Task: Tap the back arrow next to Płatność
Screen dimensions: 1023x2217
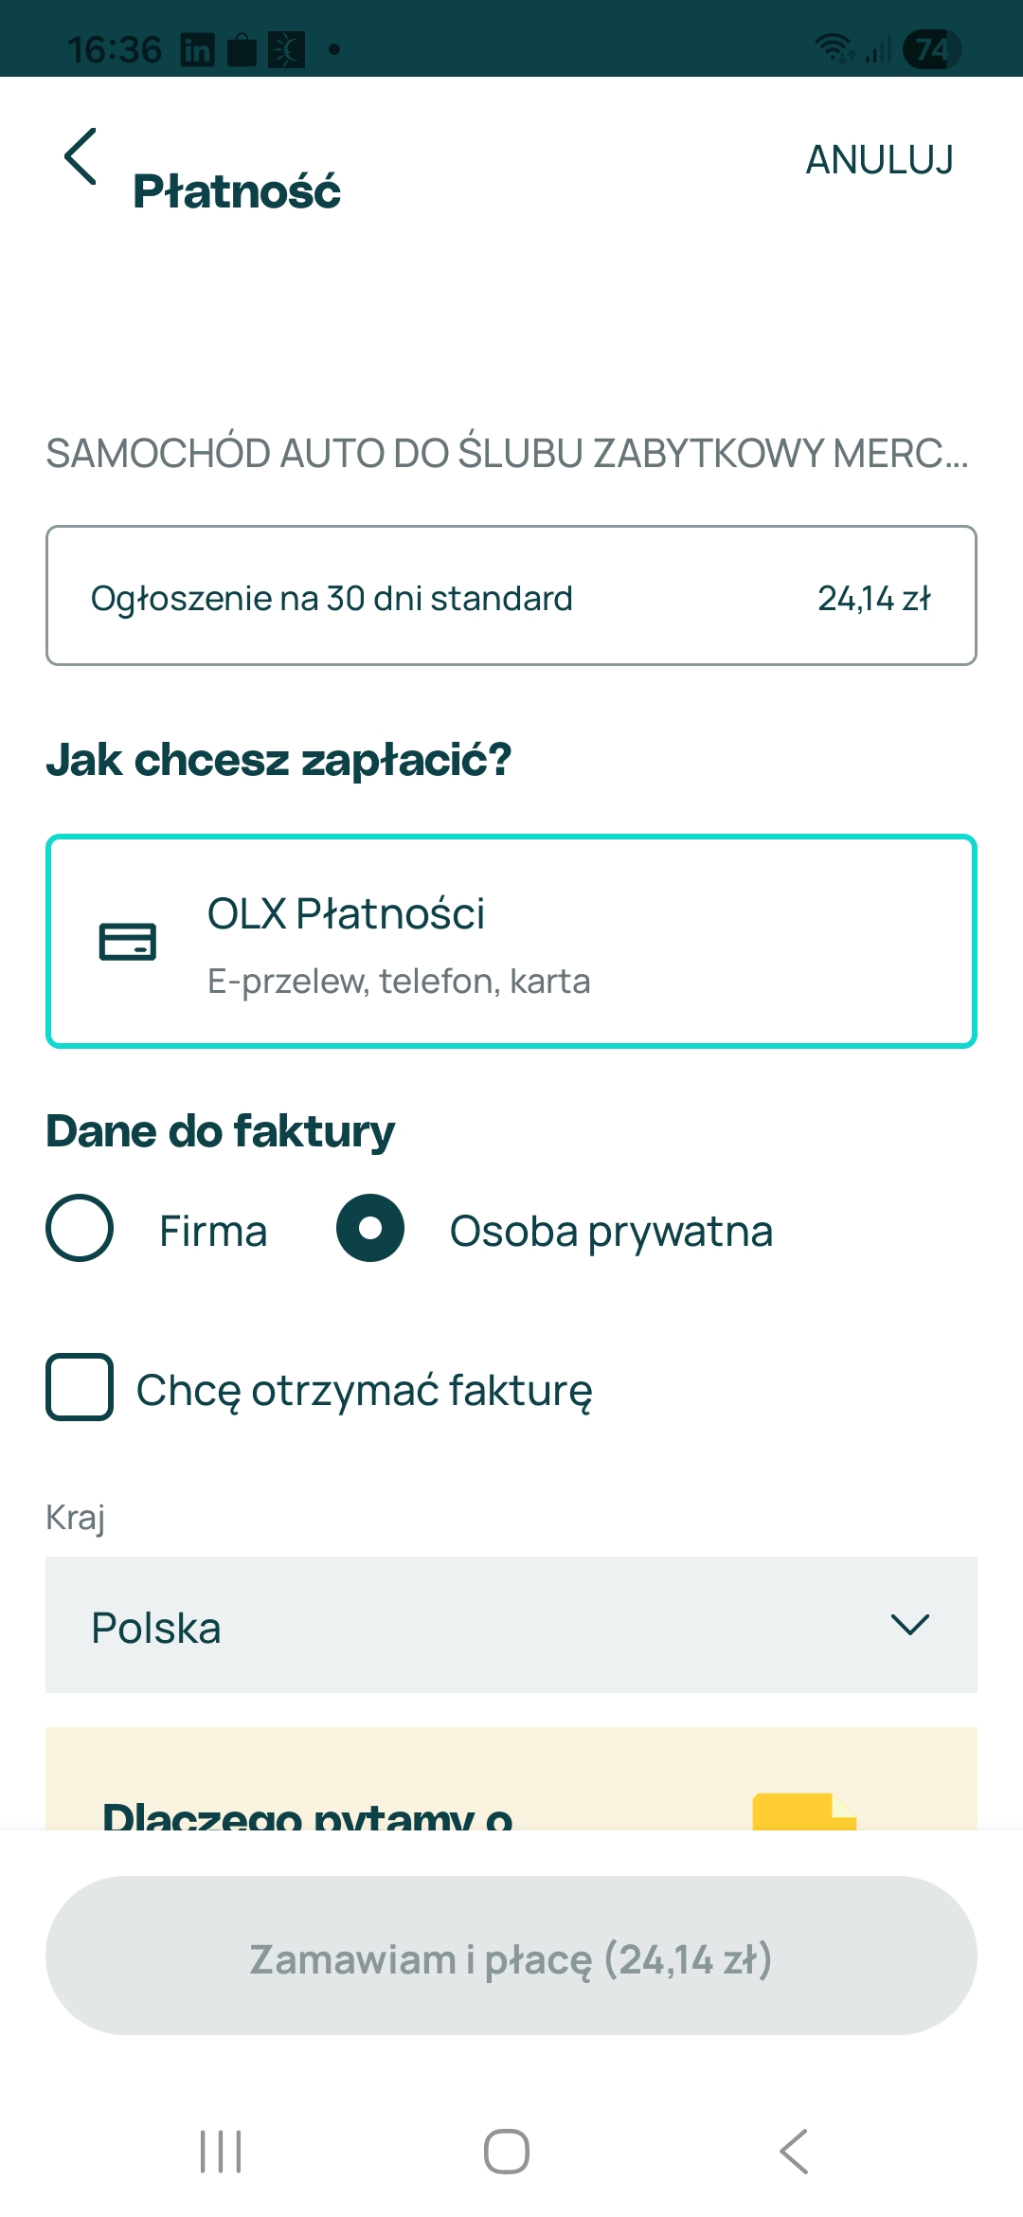Action: pyautogui.click(x=81, y=157)
